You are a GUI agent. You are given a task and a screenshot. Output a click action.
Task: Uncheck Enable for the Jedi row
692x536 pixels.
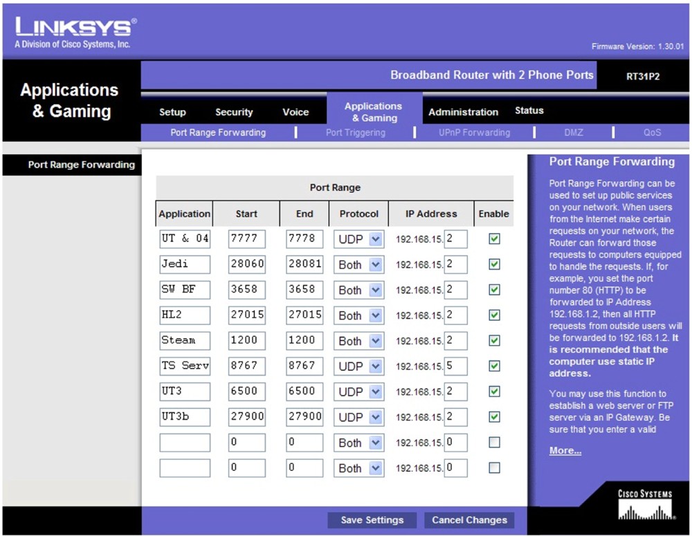494,265
